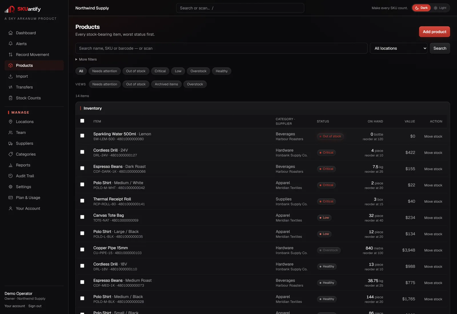The image size is (457, 314).
Task: Select the Copper Pipe 15mm checkbox
Action: [x=82, y=249]
